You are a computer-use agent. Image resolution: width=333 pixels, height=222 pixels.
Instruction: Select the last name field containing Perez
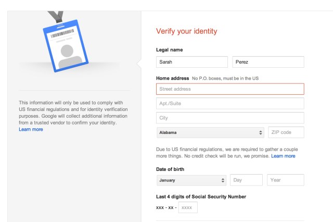coord(268,62)
